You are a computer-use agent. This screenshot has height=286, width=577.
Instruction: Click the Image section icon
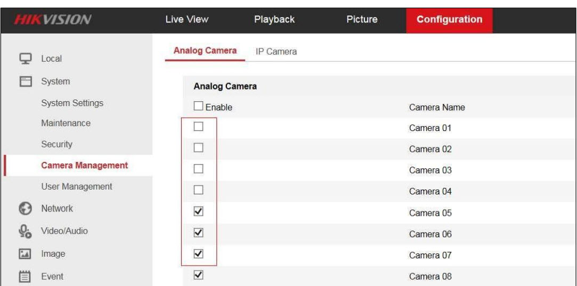(22, 254)
